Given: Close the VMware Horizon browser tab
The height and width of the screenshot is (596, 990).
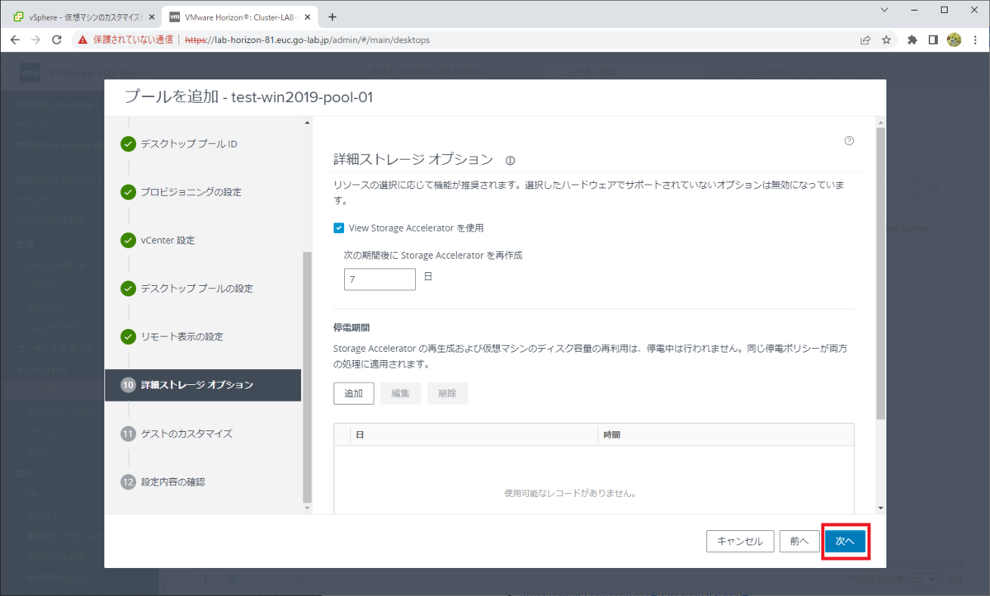Looking at the screenshot, I should click(x=308, y=16).
